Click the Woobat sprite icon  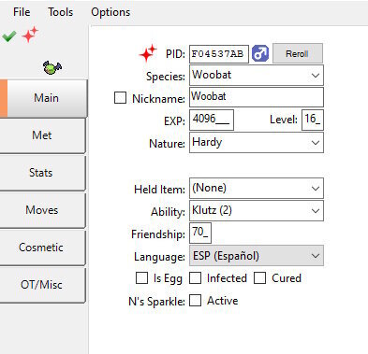tap(52, 67)
